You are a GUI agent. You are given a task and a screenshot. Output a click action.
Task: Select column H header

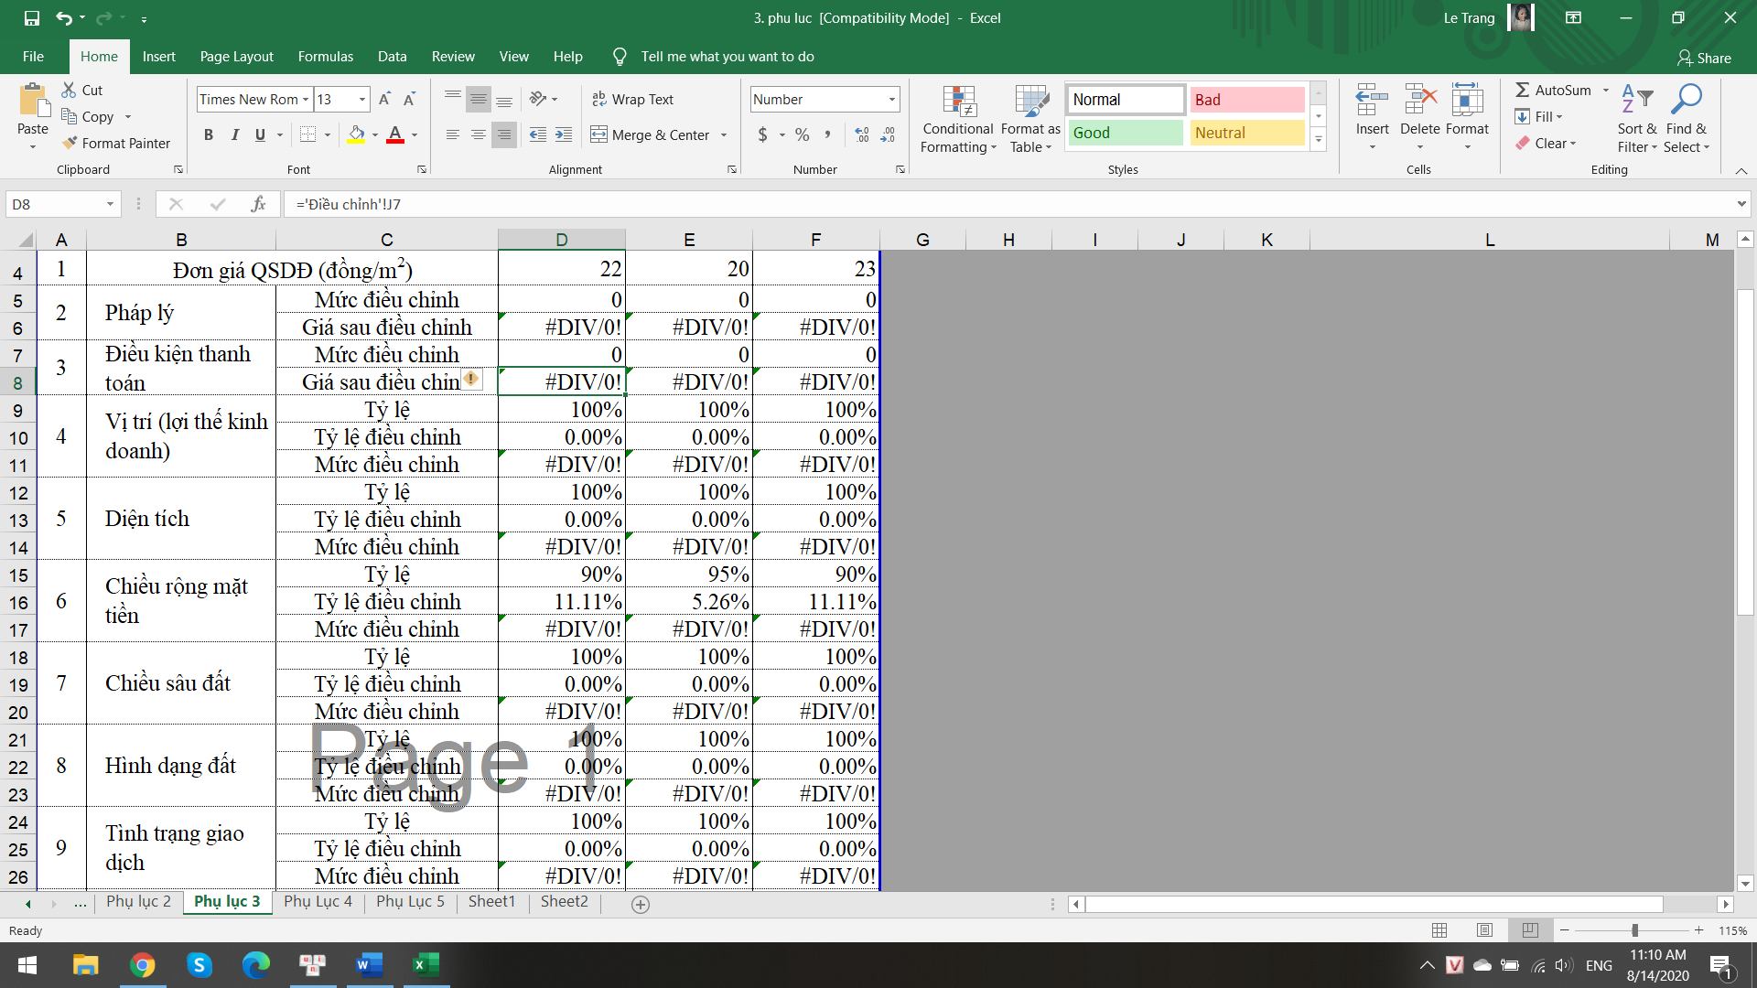[x=1008, y=240]
